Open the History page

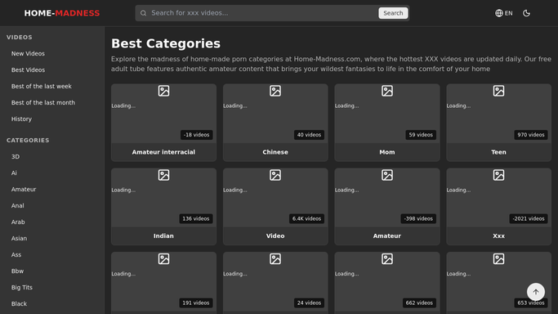coord(21,119)
